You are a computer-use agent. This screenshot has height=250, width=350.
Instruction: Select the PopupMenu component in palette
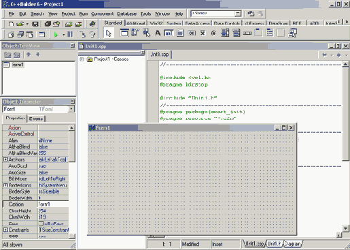pyautogui.click(x=147, y=33)
